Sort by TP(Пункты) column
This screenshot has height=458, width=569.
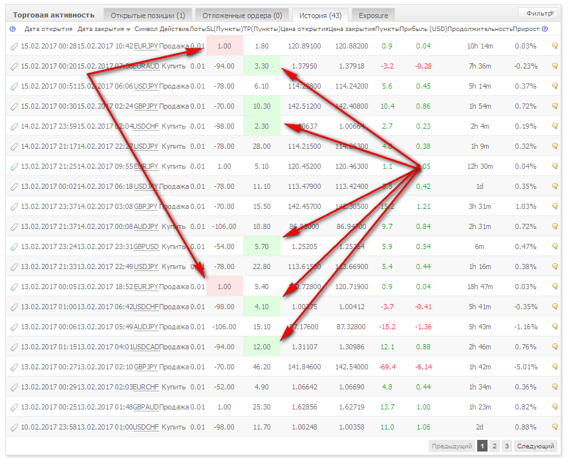(x=262, y=29)
